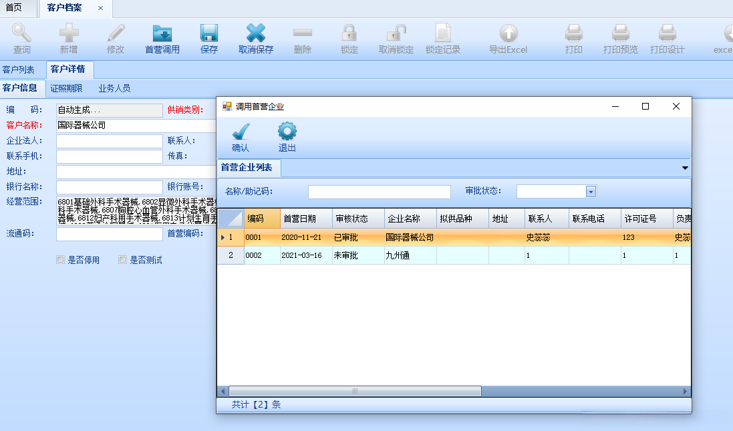Toggle the 是否停用 checkbox
733x431 pixels.
[x=61, y=260]
